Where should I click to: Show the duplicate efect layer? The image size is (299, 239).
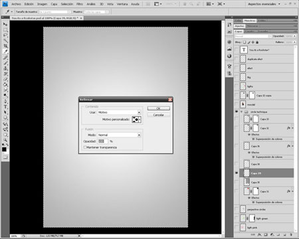pyautogui.click(x=237, y=59)
